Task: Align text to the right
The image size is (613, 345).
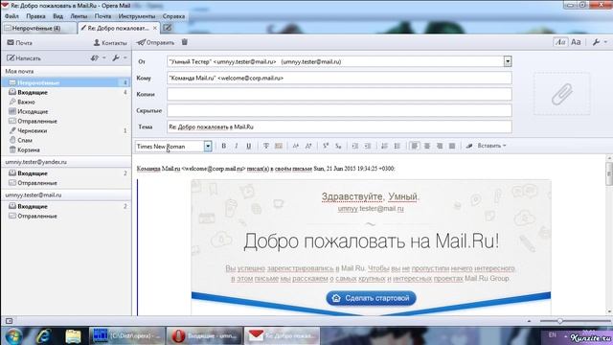Action: (x=440, y=146)
